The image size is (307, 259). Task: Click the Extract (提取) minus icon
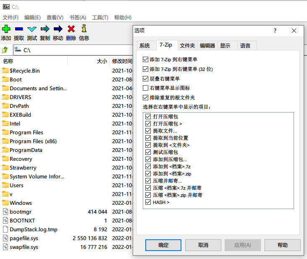[x=19, y=29]
